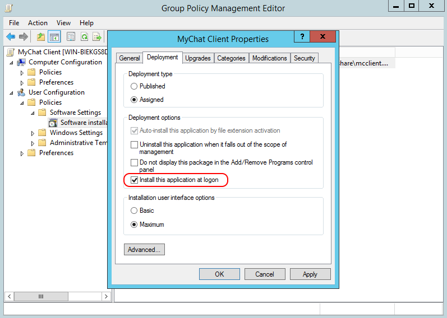Expand Windows Settings tree node
Image resolution: width=447 pixels, height=318 pixels.
coord(33,133)
